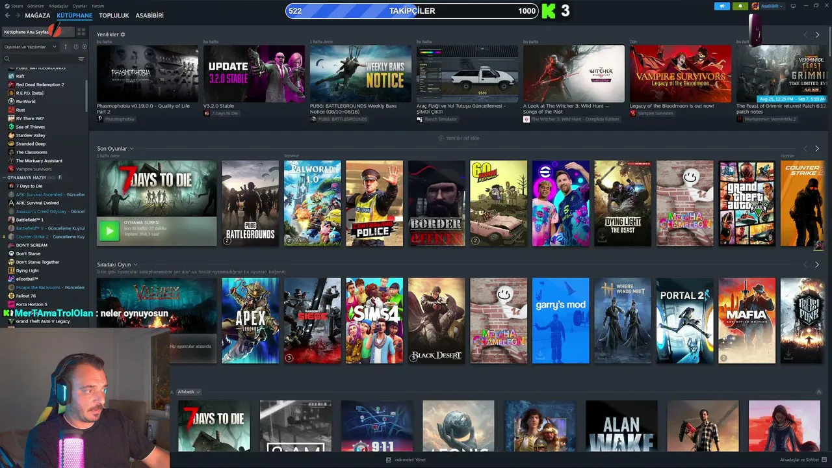The height and width of the screenshot is (468, 832).
Task: Open the green notifications bell
Action: [740, 6]
